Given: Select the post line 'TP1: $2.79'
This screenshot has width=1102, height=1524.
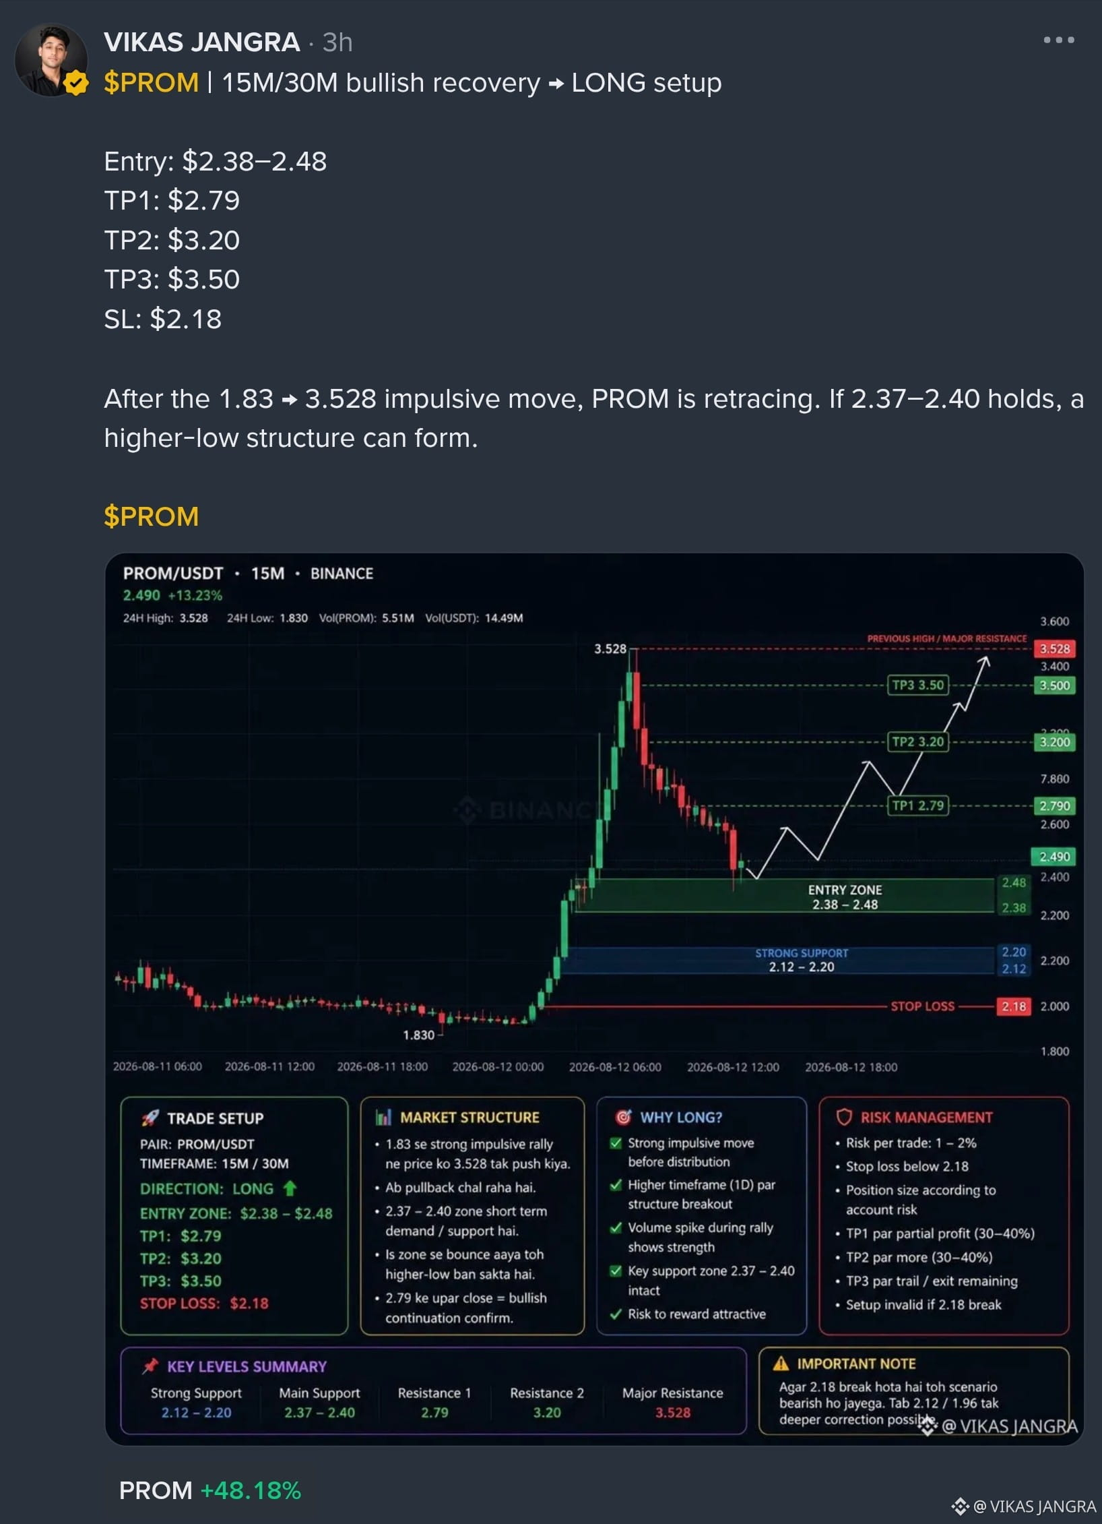Looking at the screenshot, I should [x=172, y=201].
